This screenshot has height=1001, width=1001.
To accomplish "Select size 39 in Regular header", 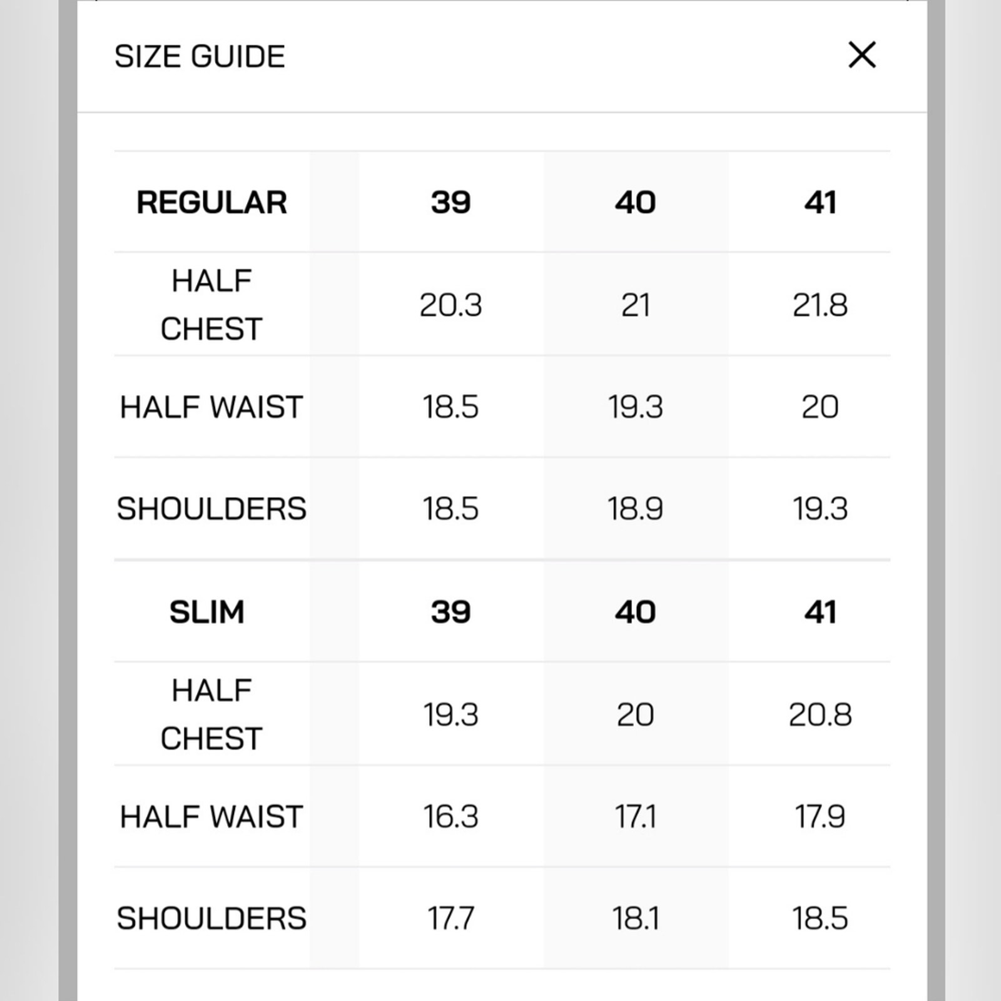I will (x=450, y=203).
